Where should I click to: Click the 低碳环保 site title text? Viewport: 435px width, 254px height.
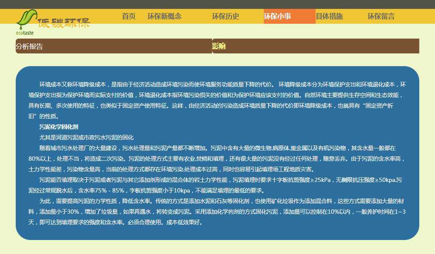[x=64, y=23]
